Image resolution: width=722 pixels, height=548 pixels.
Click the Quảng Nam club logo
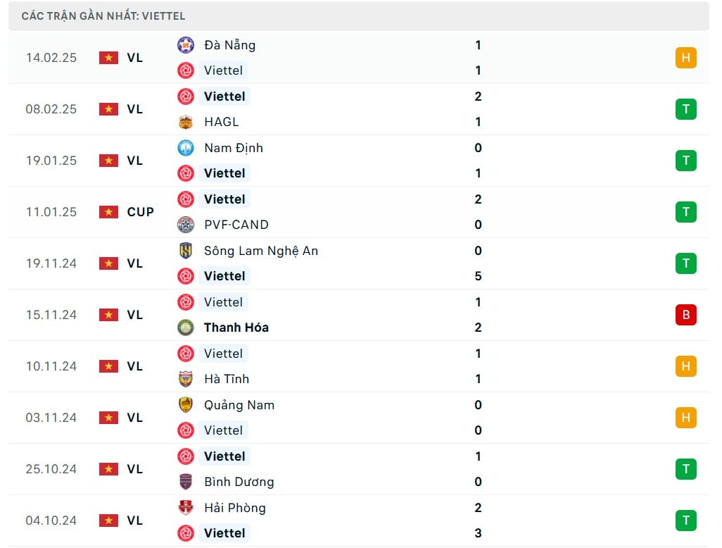pos(186,405)
